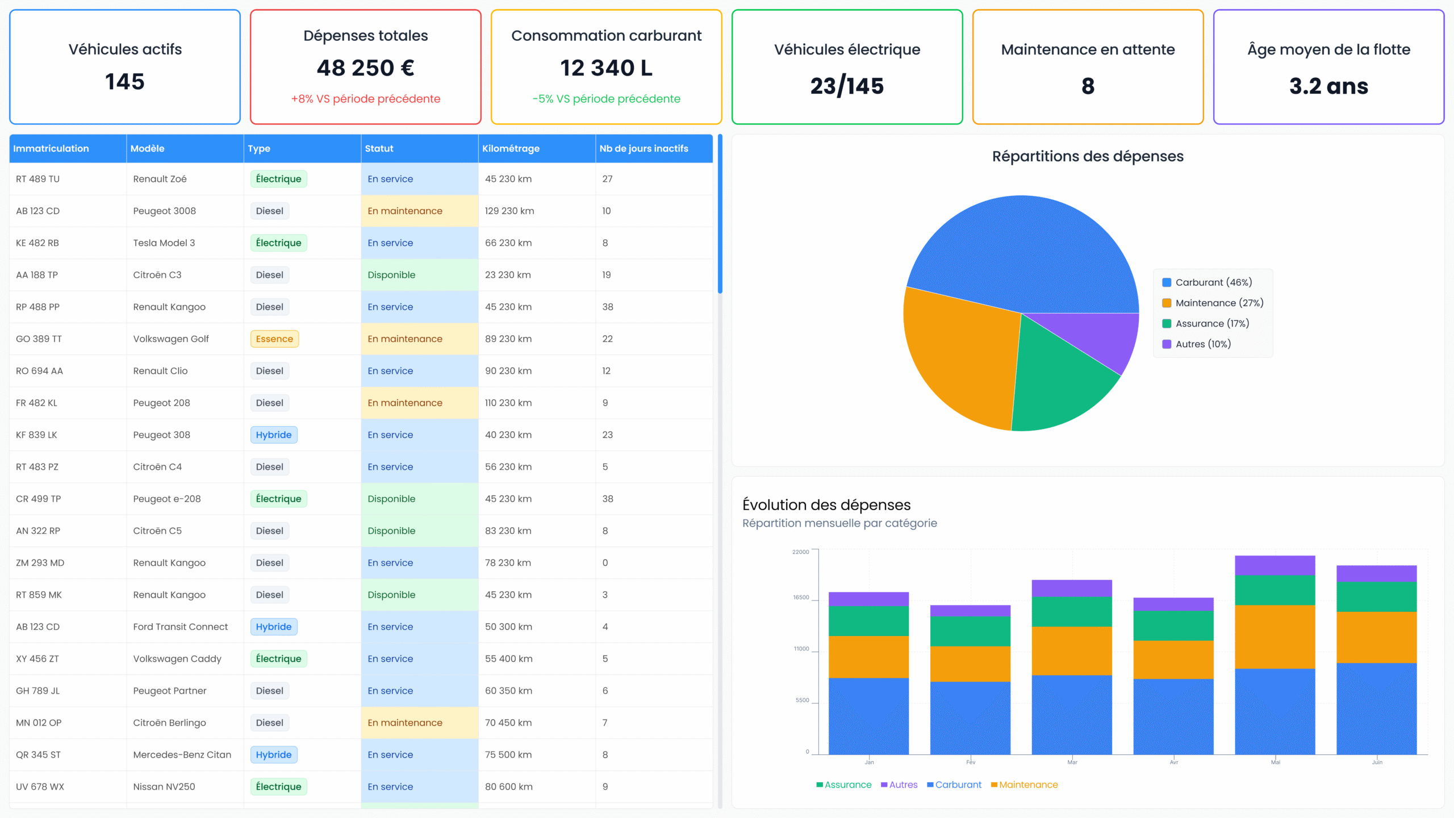Click the Hybride badge for Peugeot 308
Image resolution: width=1454 pixels, height=818 pixels.
click(x=273, y=435)
